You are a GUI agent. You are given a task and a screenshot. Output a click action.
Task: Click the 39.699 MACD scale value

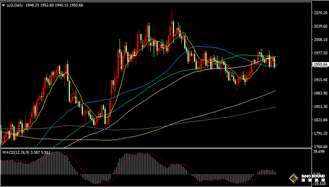319,152
